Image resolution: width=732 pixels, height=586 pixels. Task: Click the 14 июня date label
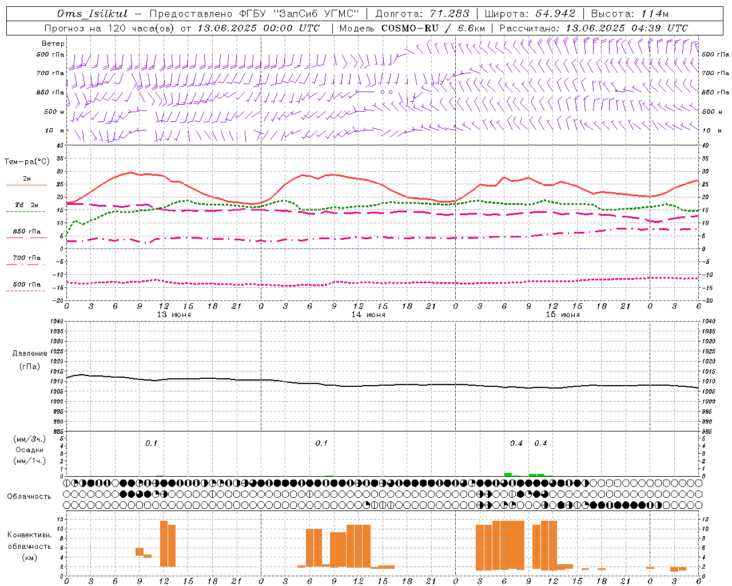(x=368, y=314)
